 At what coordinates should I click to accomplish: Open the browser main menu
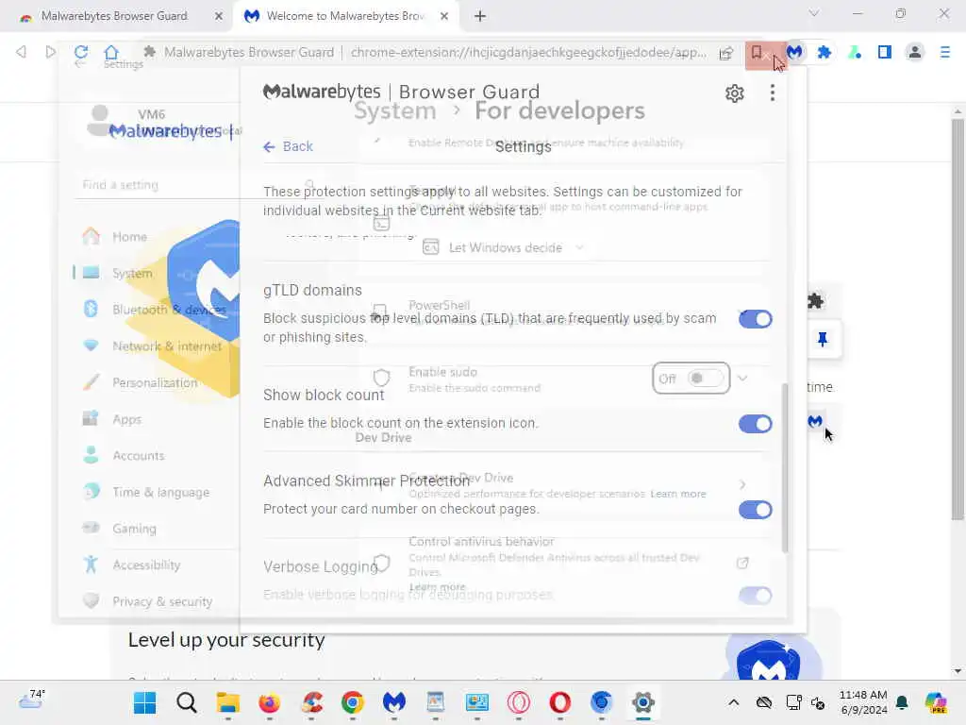tap(945, 53)
